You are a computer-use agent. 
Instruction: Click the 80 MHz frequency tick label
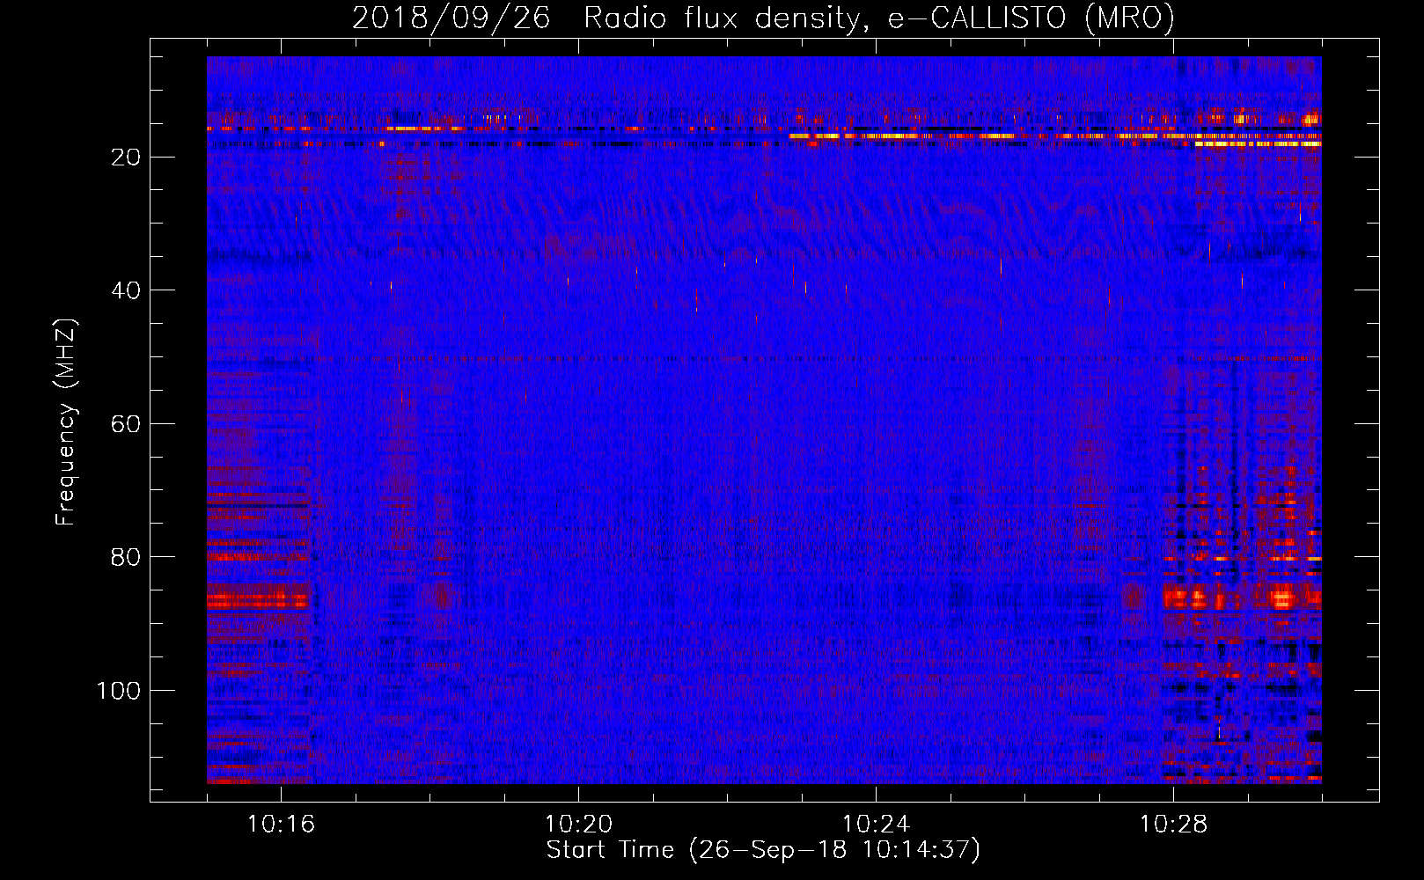tap(126, 557)
